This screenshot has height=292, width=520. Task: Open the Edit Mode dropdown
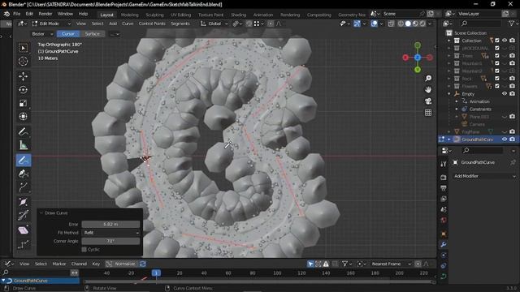pyautogui.click(x=51, y=24)
